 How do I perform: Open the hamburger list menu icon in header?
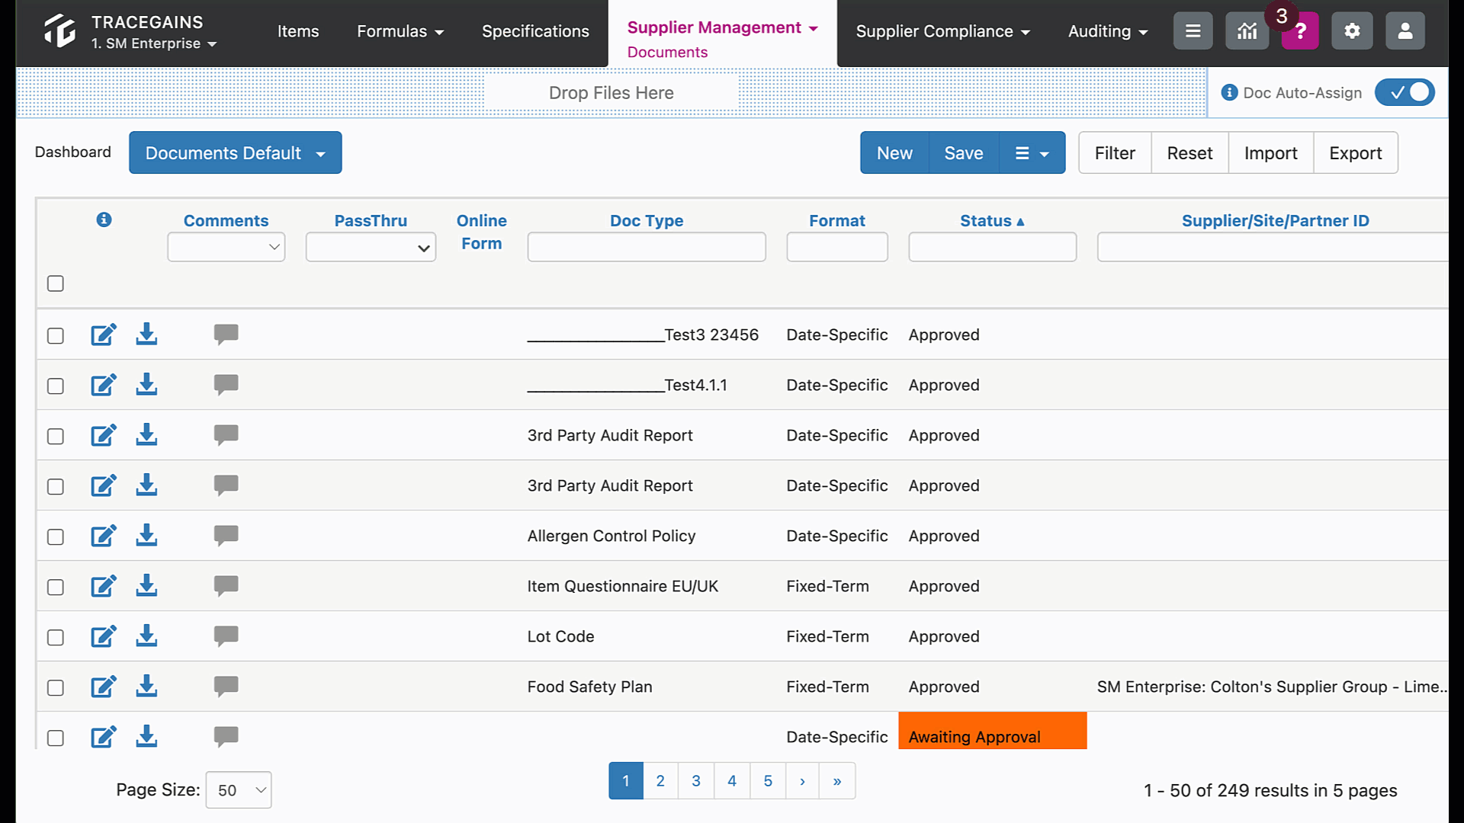pyautogui.click(x=1193, y=31)
